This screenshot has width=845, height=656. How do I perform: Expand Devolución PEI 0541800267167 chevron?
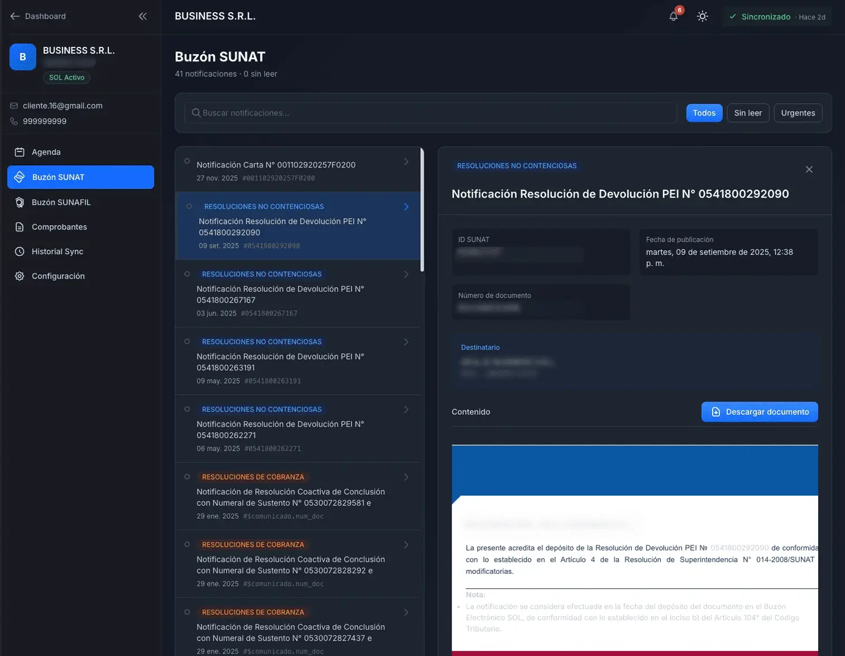(x=406, y=275)
